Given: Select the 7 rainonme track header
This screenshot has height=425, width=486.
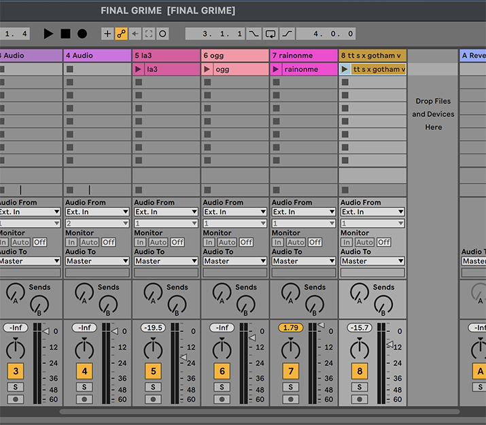Looking at the screenshot, I should tap(304, 56).
